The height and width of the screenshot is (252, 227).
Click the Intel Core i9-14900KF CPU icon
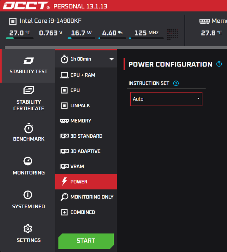[13, 21]
